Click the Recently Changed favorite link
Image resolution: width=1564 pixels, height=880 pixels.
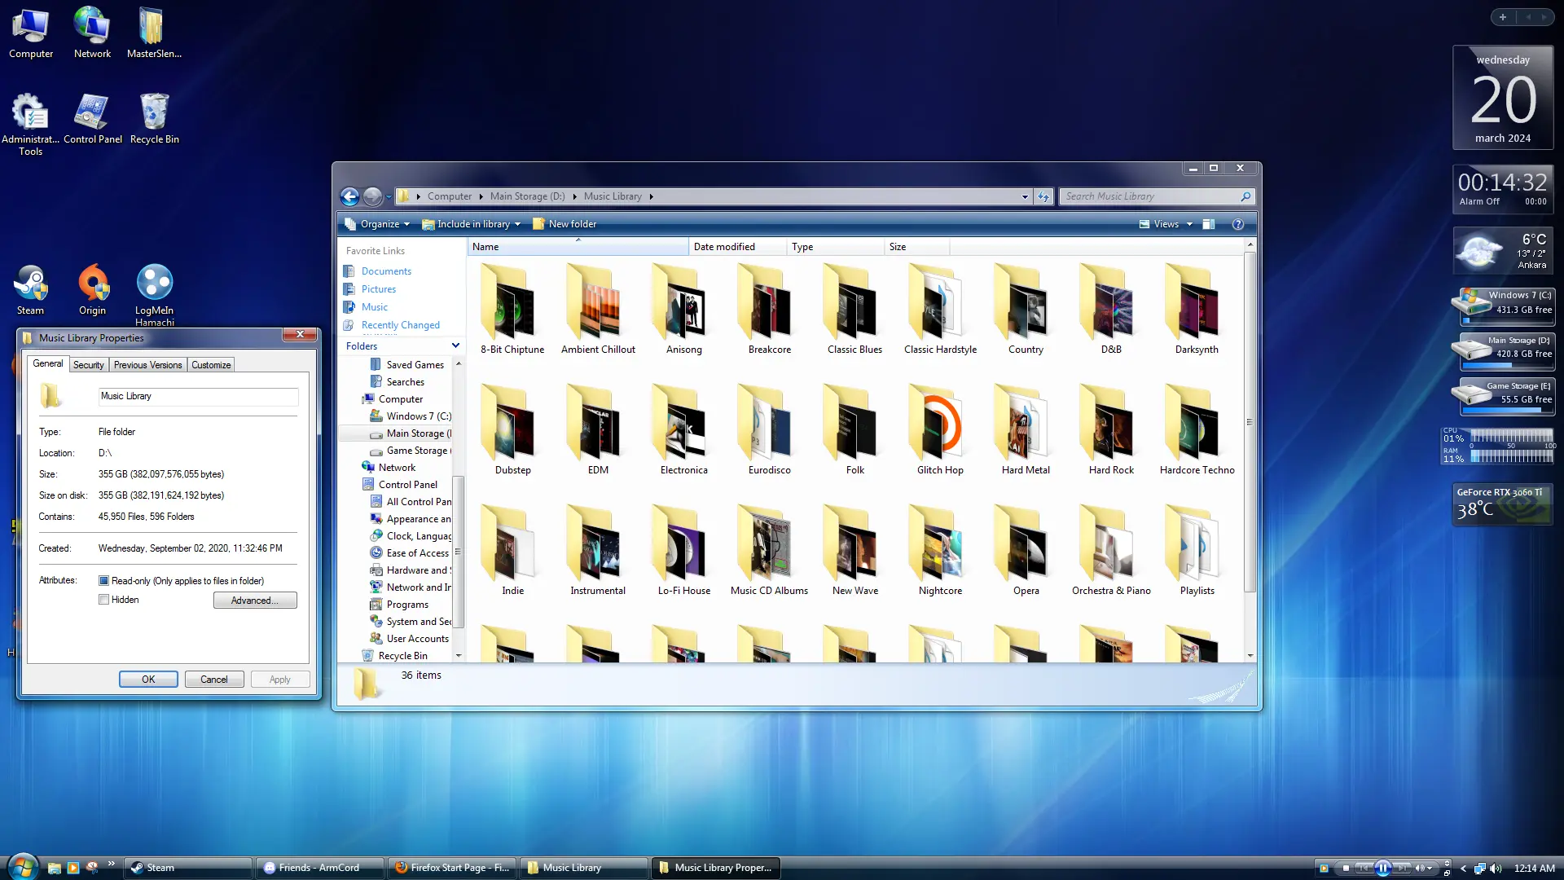[x=400, y=325]
